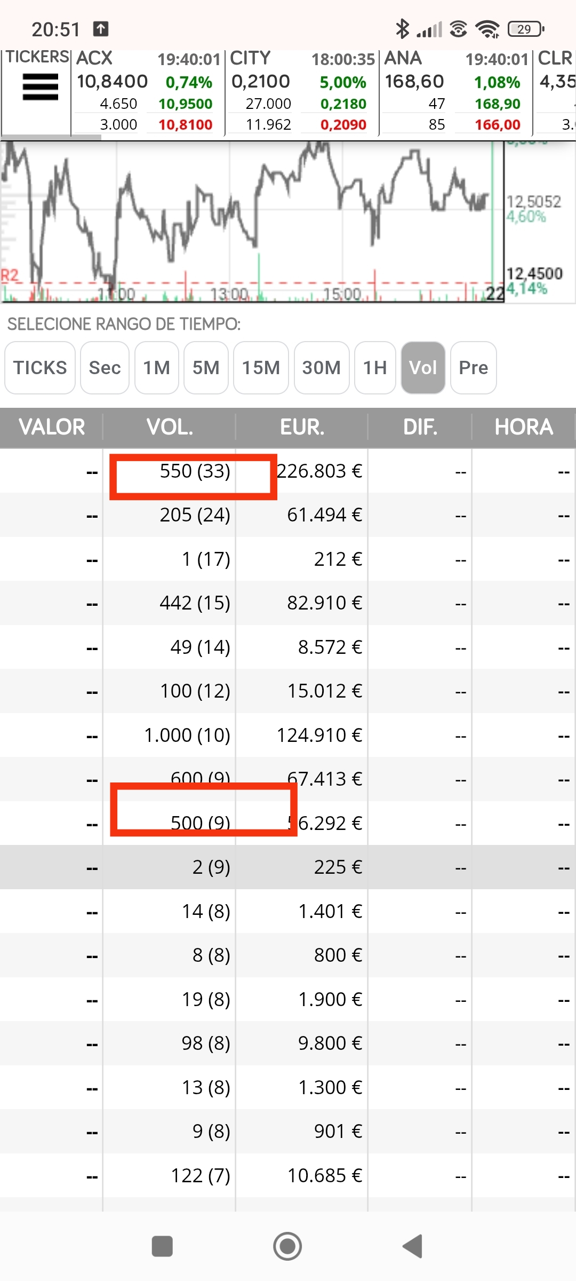Tap the Wi-Fi status icon
The height and width of the screenshot is (1281, 576).
[487, 29]
